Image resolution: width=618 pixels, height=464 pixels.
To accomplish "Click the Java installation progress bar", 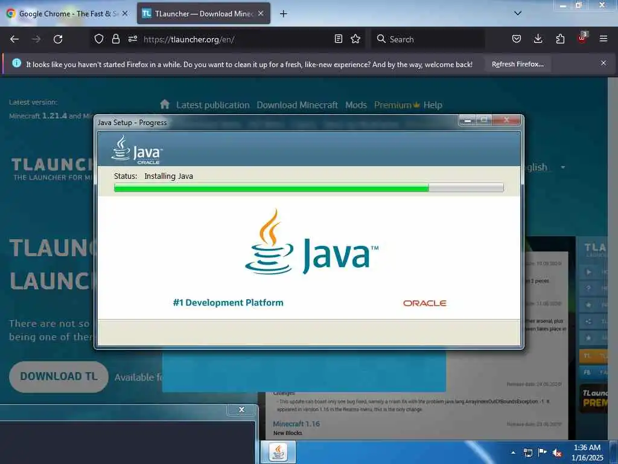I will [308, 188].
